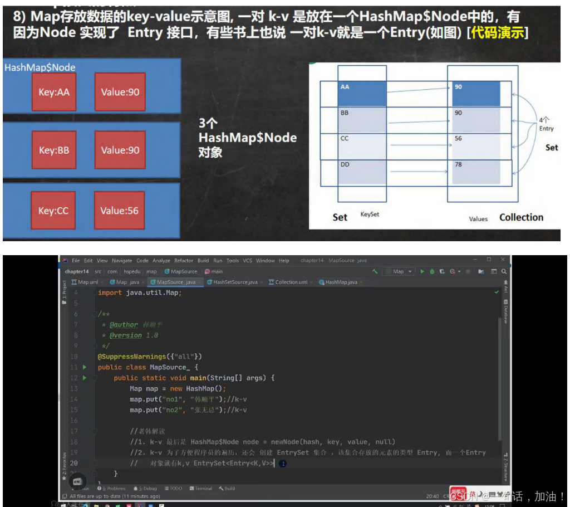Click the "no2" string on line 15
The height and width of the screenshot is (507, 570).
173,410
